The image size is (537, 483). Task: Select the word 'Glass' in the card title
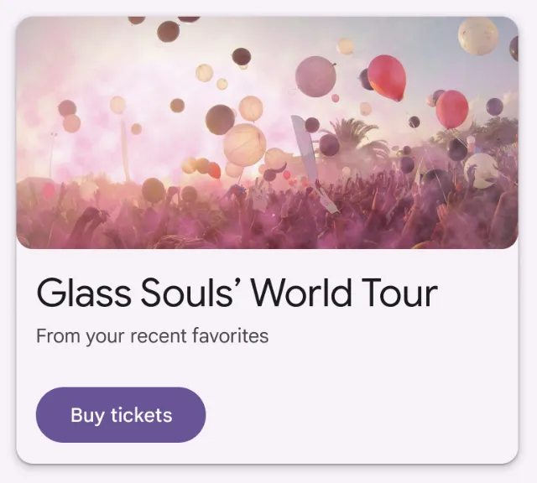(84, 293)
